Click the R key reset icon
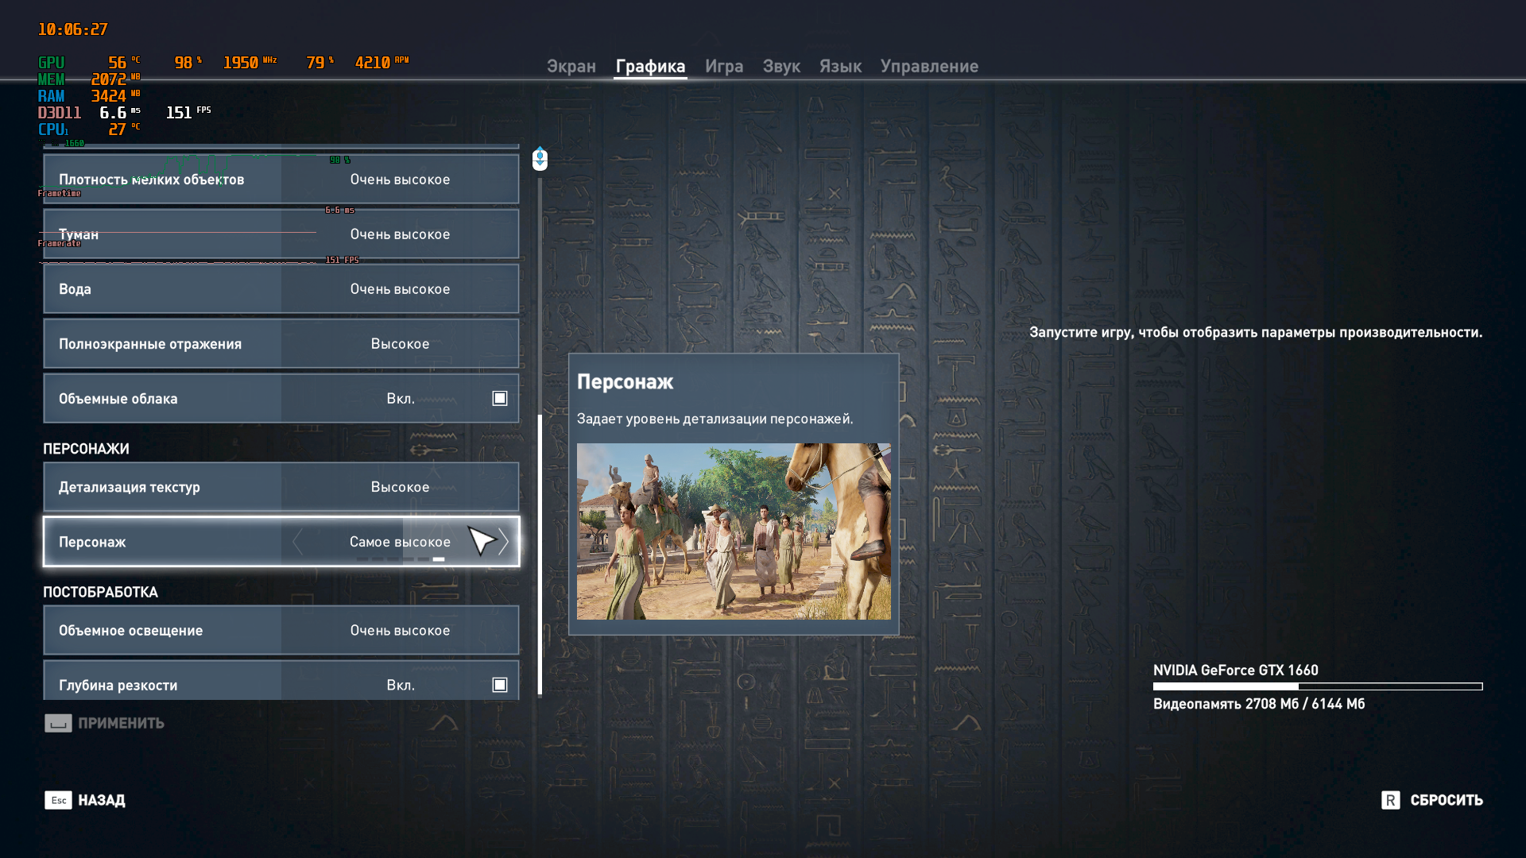The height and width of the screenshot is (858, 1526). click(1390, 800)
